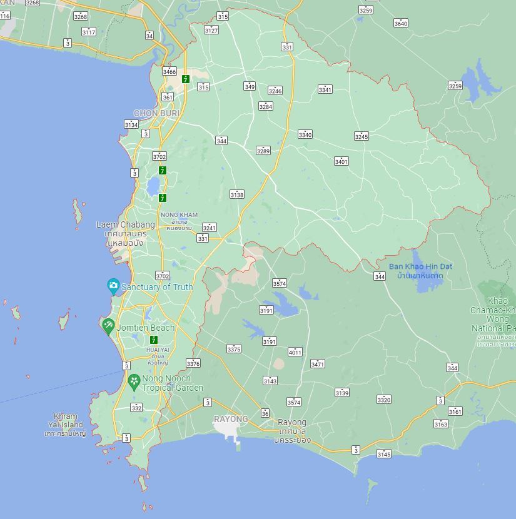Select the route 3340 road shield
Viewport: 516px width, 519px height.
305,134
